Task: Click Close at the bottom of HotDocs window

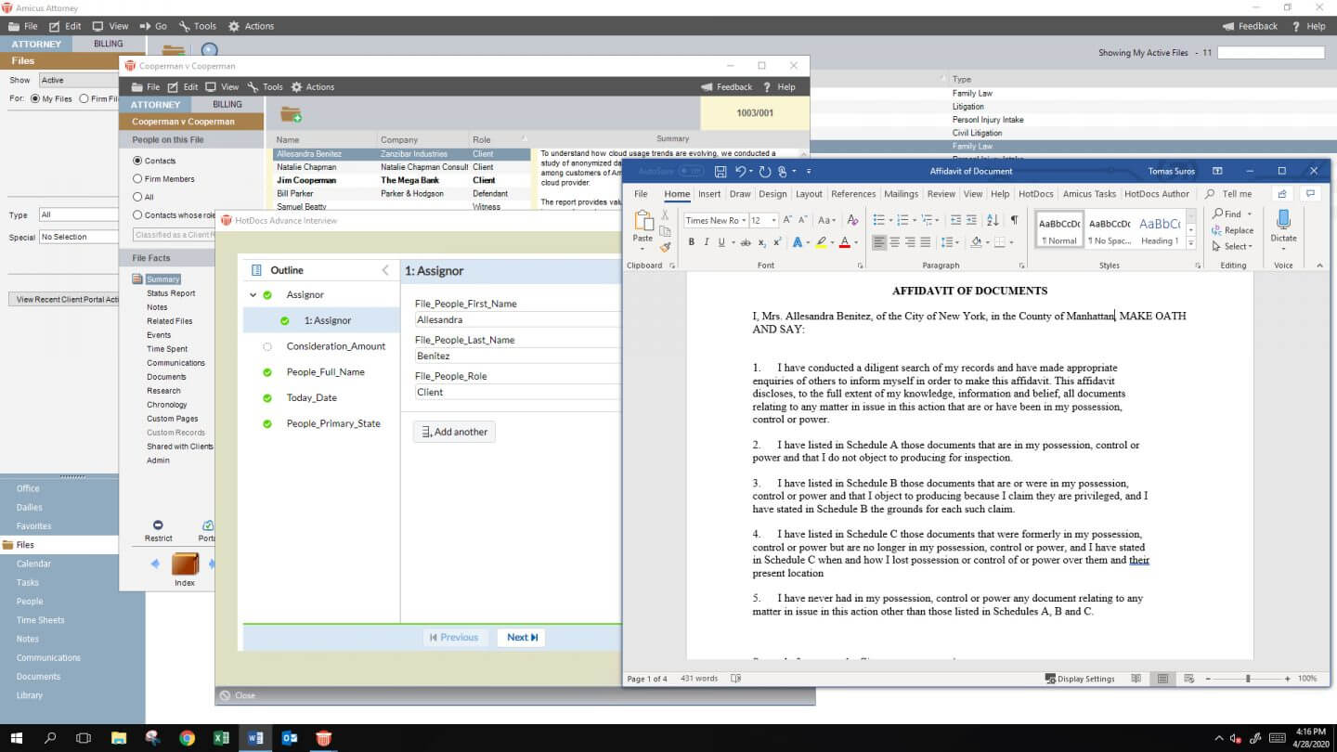Action: click(238, 695)
